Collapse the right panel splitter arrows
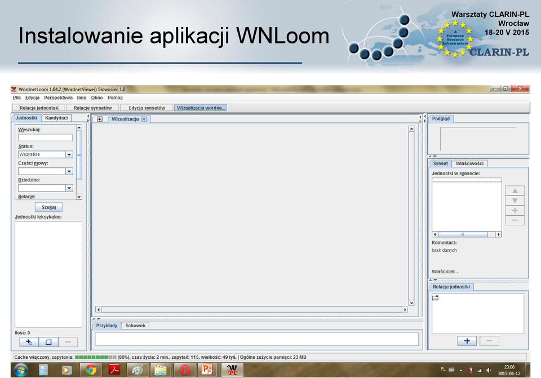The height and width of the screenshot is (378, 541). pos(425,119)
